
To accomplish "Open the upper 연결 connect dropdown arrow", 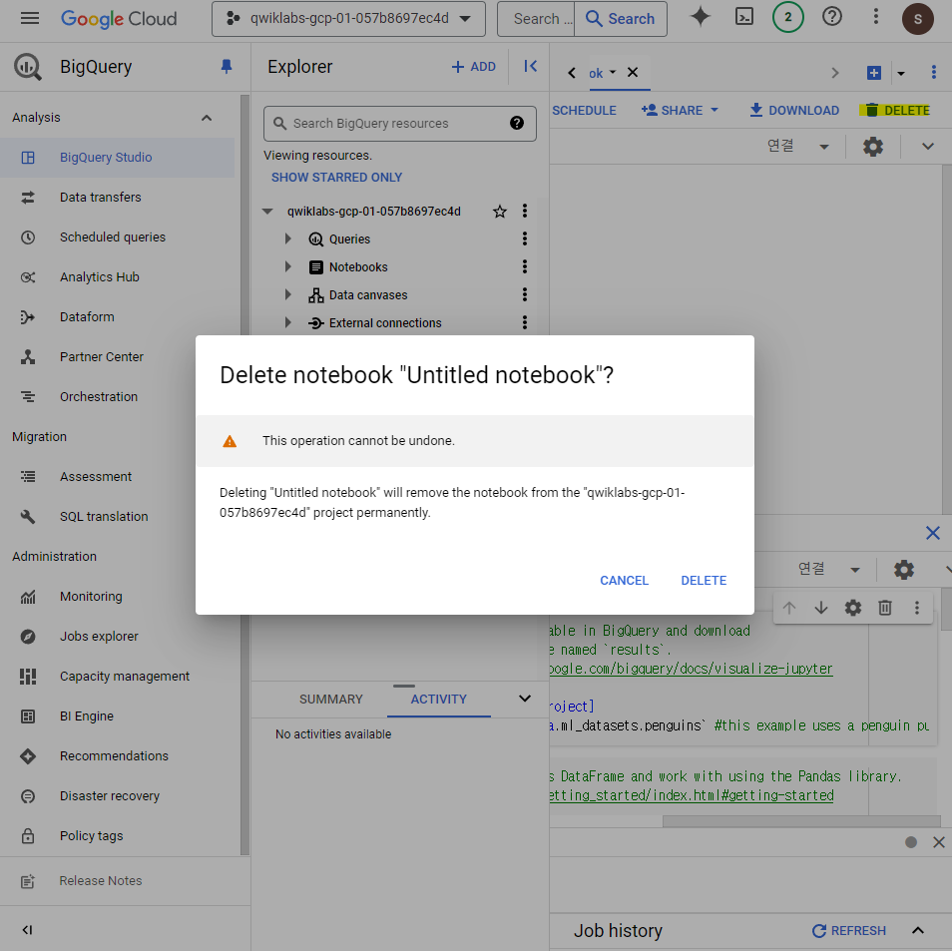I will pos(824,147).
